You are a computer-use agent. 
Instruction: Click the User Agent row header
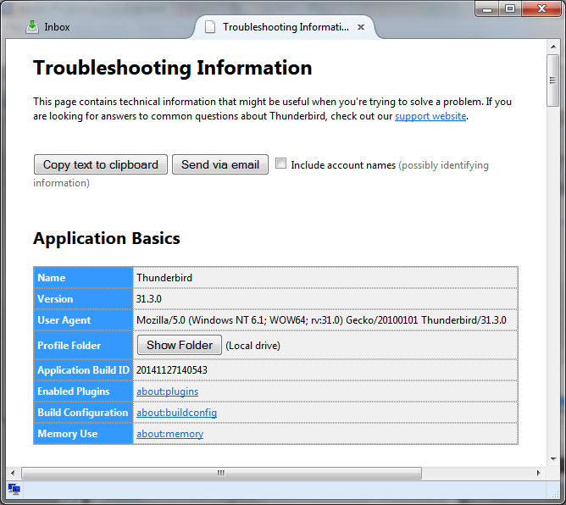pos(83,320)
